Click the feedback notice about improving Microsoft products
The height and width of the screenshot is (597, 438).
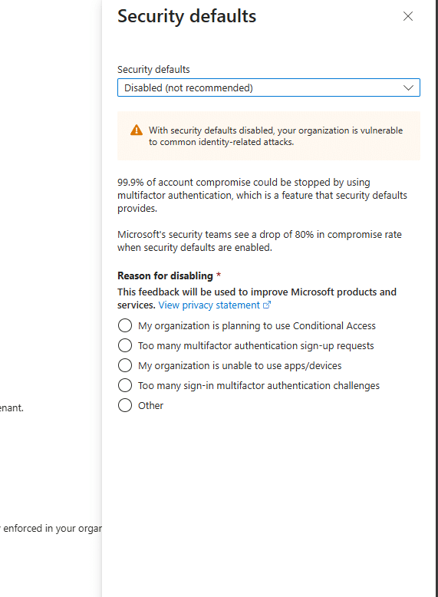(x=257, y=298)
